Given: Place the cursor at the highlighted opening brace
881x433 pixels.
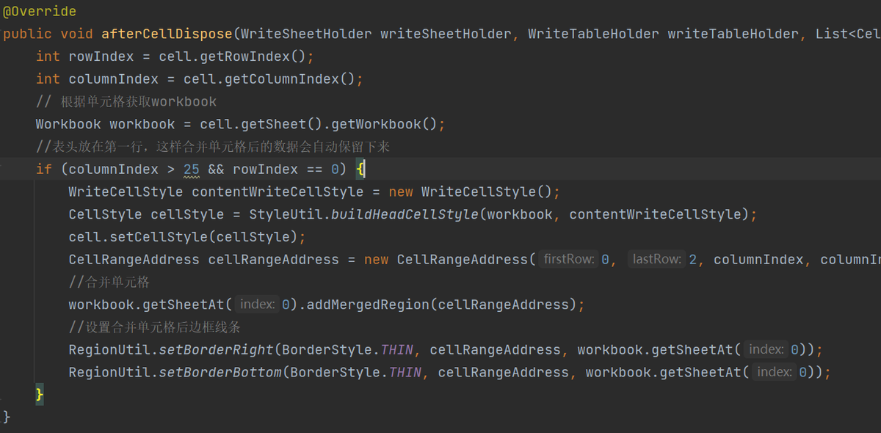Looking at the screenshot, I should 360,170.
